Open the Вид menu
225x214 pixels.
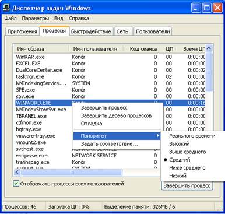coord(59,19)
